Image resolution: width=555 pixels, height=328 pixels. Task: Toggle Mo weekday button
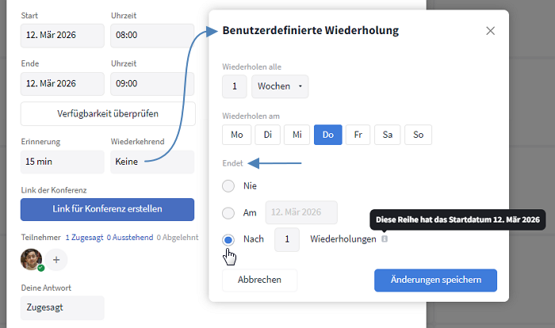(x=237, y=135)
